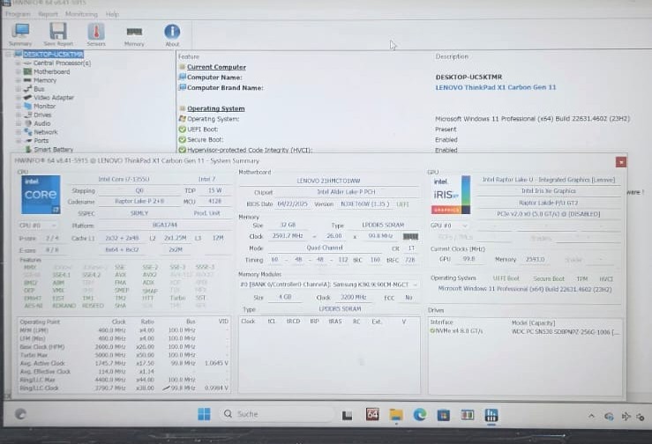The height and width of the screenshot is (444, 652).
Task: Select the Video Adapter tree node
Action: click(x=54, y=98)
